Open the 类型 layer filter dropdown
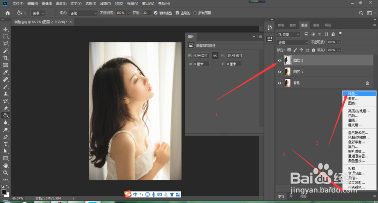 pos(288,34)
